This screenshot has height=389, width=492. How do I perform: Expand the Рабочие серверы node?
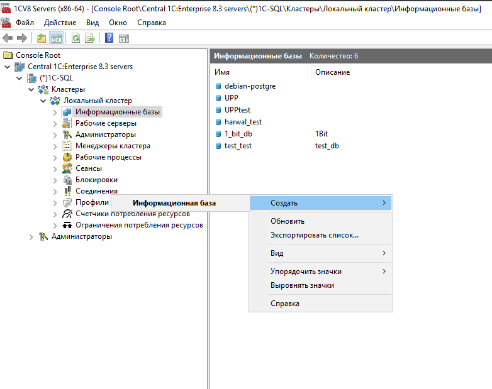[55, 124]
